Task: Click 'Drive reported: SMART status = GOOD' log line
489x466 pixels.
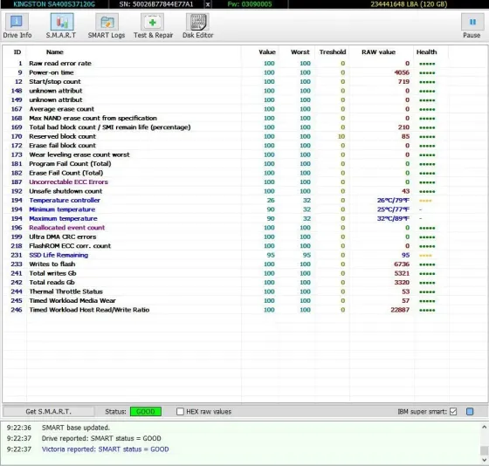Action: tap(101, 438)
